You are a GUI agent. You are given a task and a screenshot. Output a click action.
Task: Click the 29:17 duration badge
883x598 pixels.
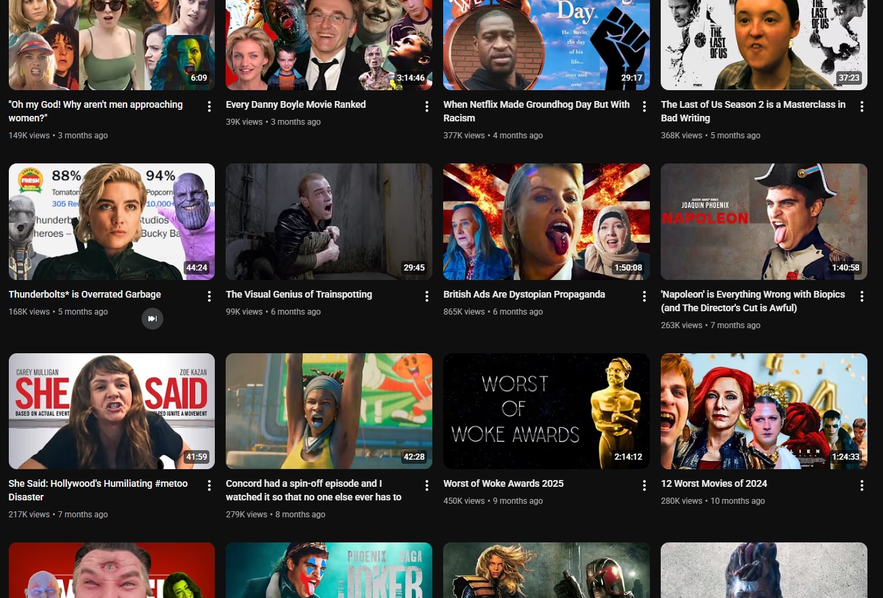[x=632, y=78]
